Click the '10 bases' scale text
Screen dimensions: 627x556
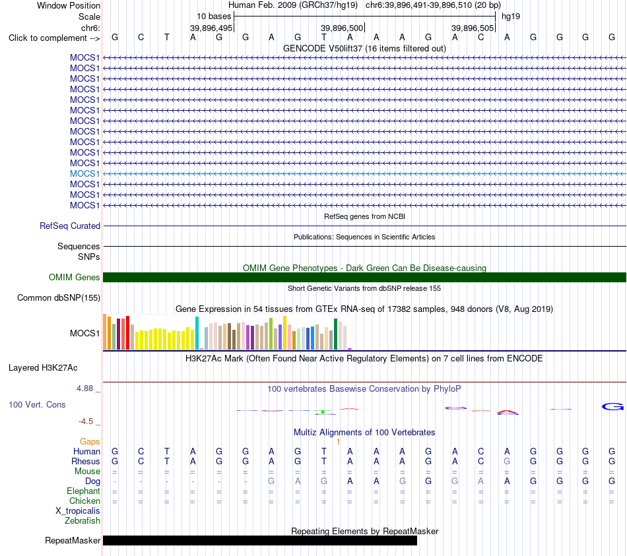214,16
